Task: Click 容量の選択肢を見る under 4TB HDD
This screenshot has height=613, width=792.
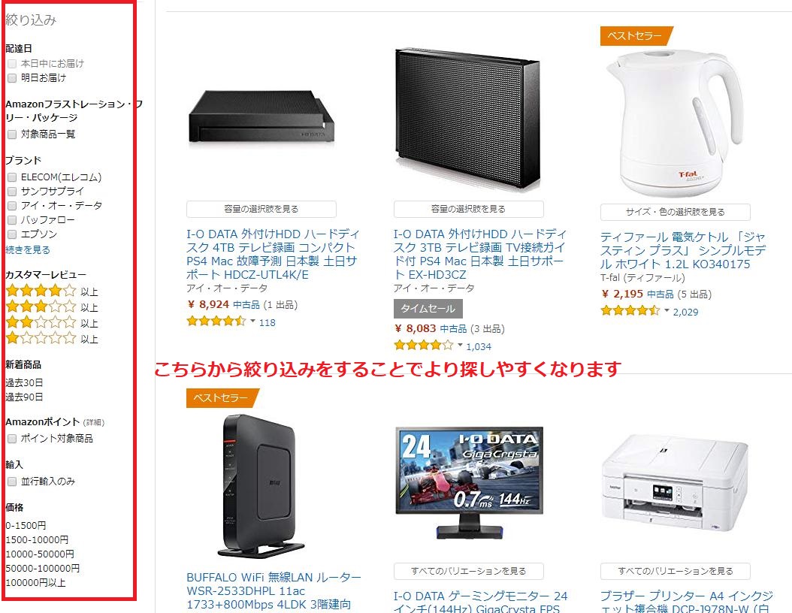Action: point(261,209)
